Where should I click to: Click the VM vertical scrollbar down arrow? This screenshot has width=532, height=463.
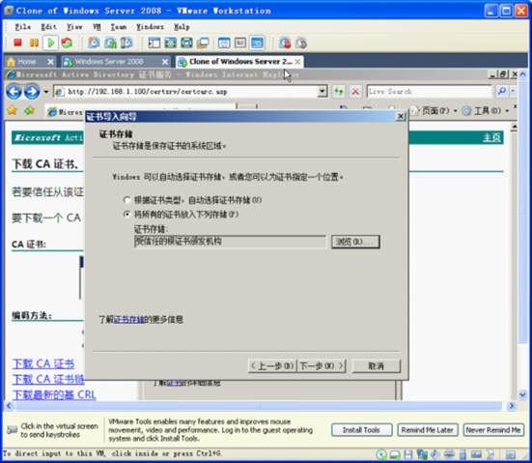click(522, 394)
